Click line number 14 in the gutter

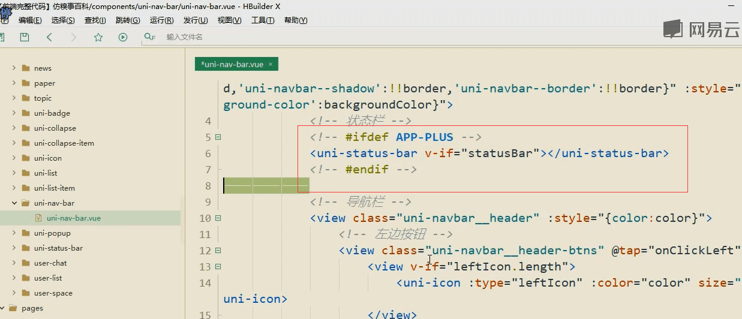pyautogui.click(x=205, y=283)
